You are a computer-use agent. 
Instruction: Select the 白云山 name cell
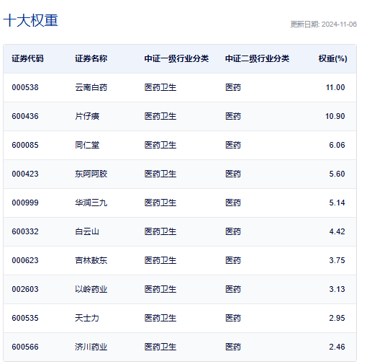87,231
